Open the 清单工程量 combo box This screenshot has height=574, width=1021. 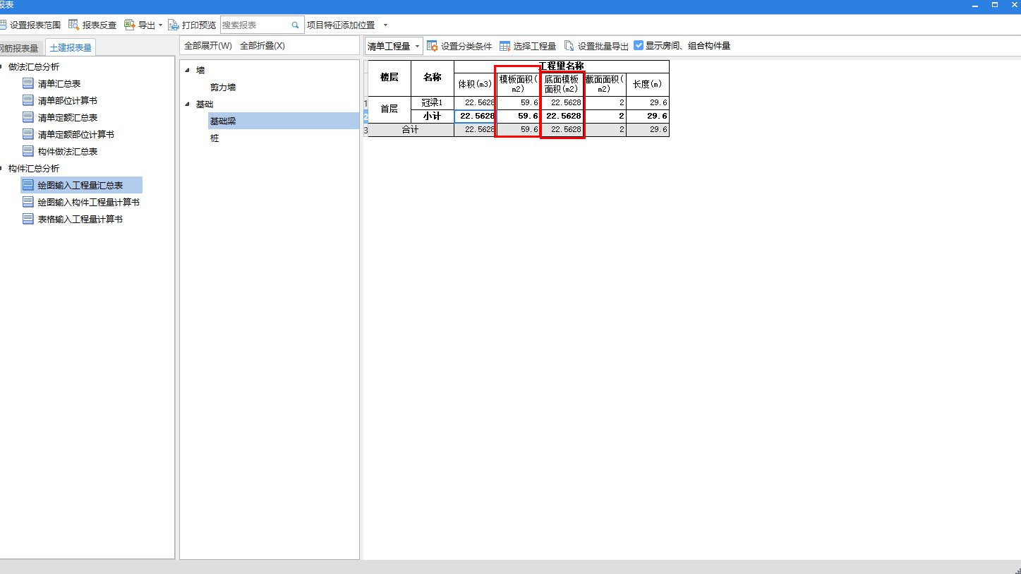394,46
